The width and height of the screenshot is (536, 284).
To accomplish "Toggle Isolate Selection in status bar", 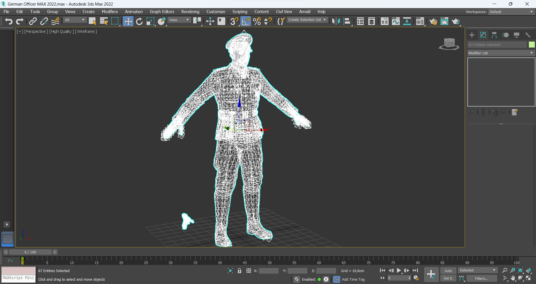I will 230,271.
